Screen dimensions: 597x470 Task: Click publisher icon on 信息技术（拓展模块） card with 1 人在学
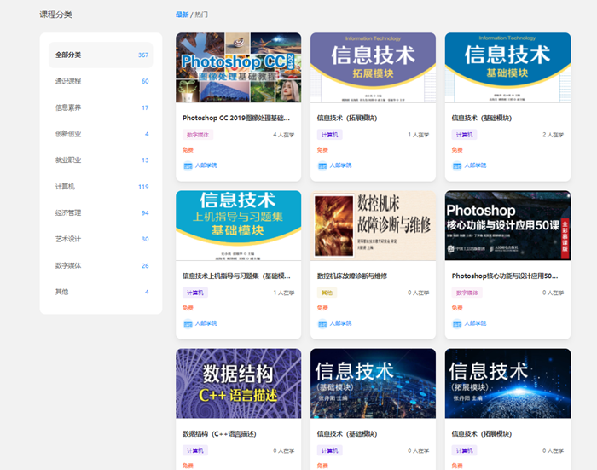[x=322, y=165]
